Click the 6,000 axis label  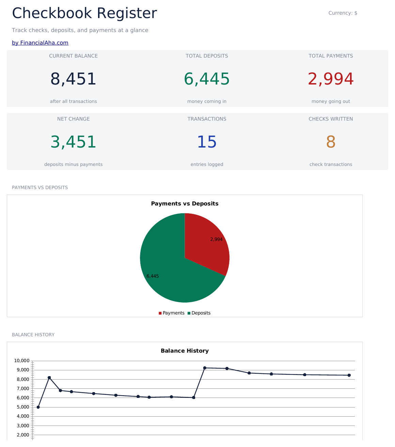[x=23, y=398]
